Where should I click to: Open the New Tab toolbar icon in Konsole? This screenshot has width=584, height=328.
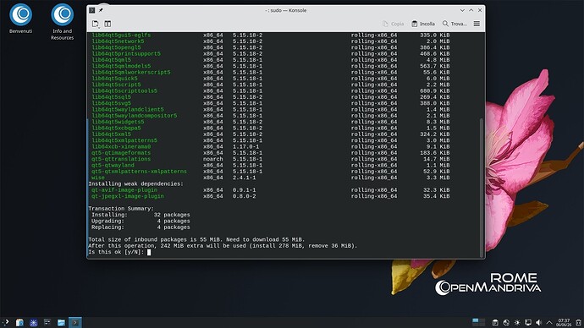pyautogui.click(x=96, y=24)
